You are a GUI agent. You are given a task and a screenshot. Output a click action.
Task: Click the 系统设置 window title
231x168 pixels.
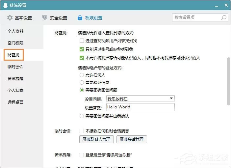coord(18,5)
